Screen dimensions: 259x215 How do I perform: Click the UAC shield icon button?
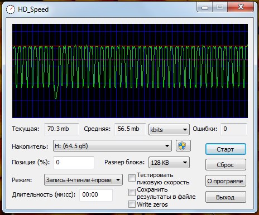tap(183, 146)
